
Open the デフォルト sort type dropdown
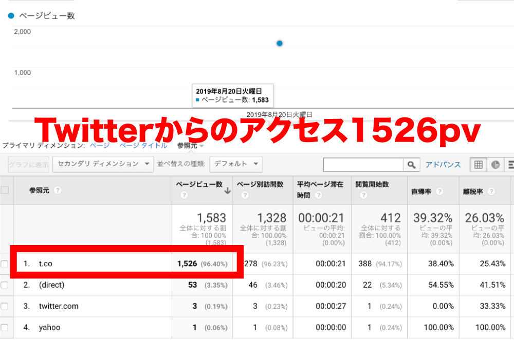tap(236, 164)
